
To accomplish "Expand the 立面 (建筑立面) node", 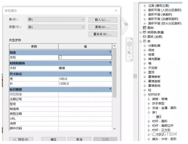I will click(145, 6).
